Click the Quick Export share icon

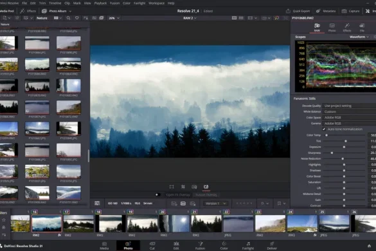[288, 11]
